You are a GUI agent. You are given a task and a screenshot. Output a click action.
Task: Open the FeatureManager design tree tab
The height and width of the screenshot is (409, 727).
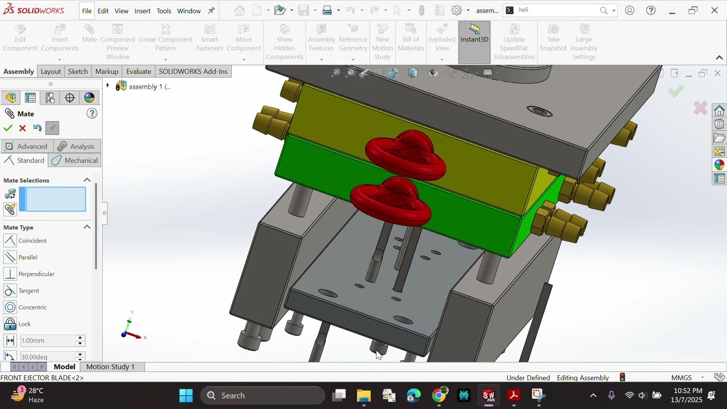pyautogui.click(x=11, y=98)
